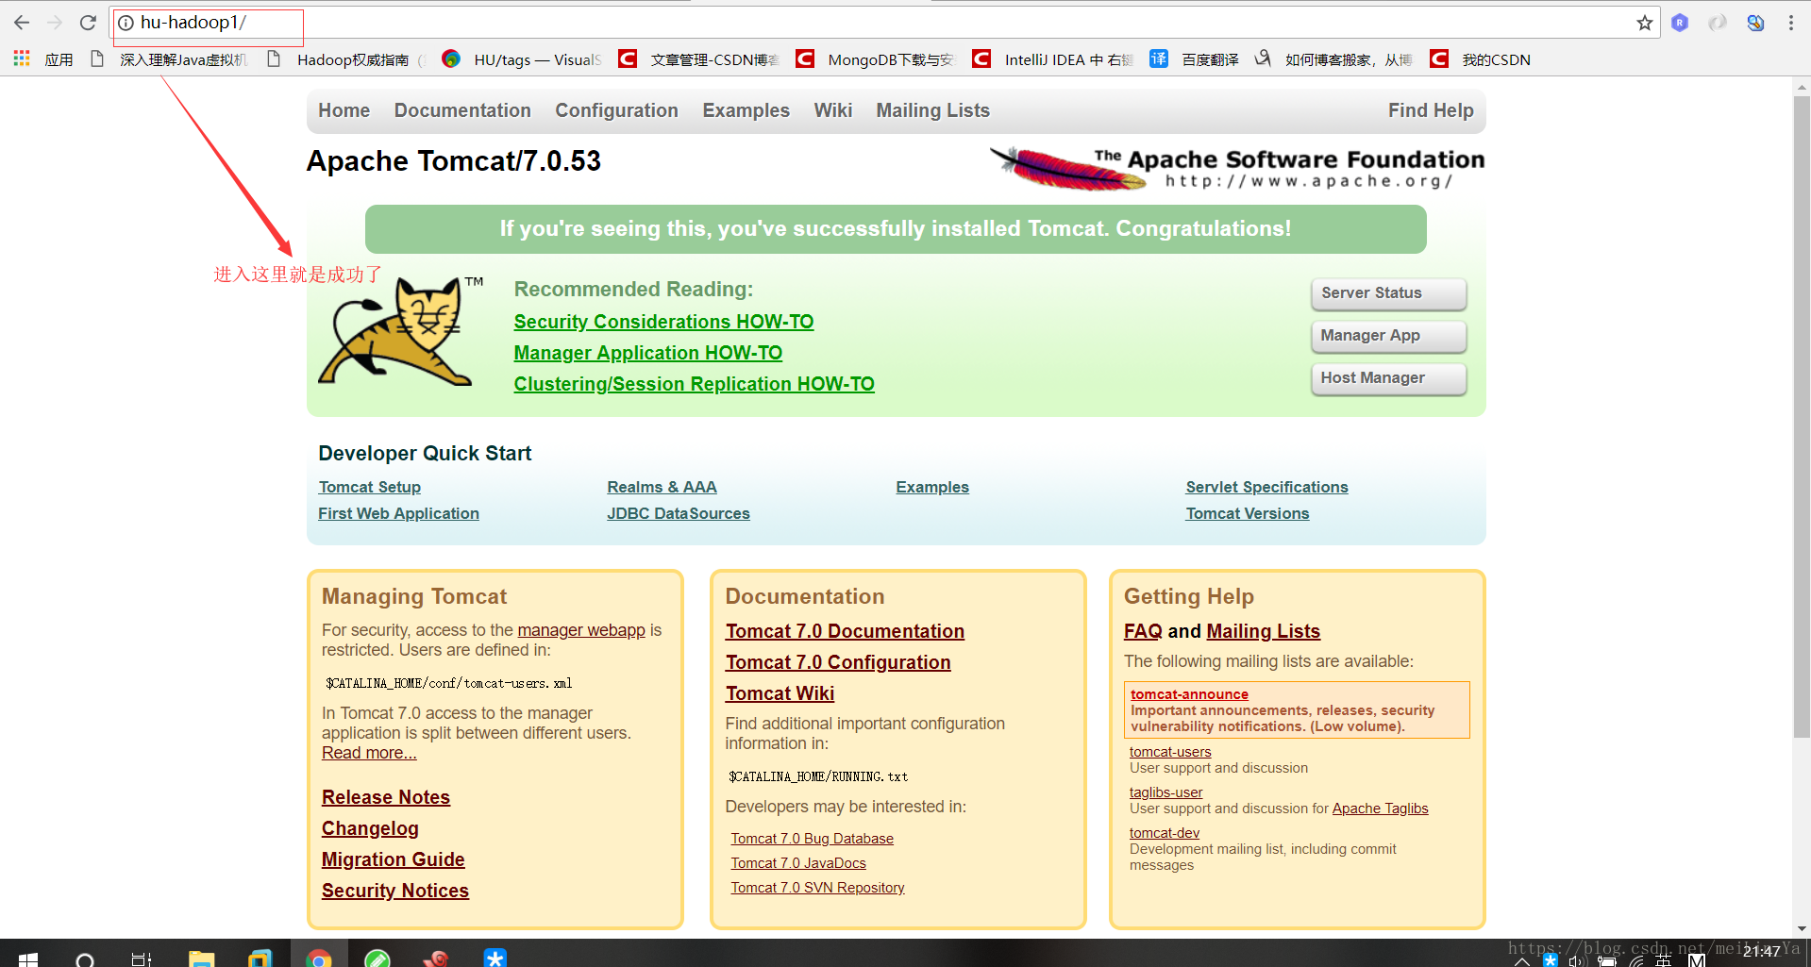Click the scrollbar up arrow
This screenshot has height=967, width=1811.
1802,86
